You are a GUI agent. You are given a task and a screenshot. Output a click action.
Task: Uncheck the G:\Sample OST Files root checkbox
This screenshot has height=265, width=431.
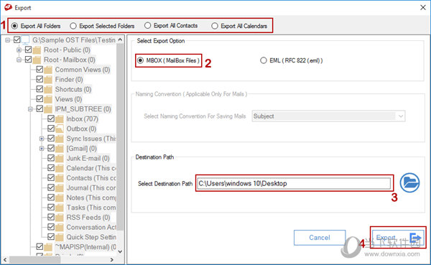tap(17, 39)
